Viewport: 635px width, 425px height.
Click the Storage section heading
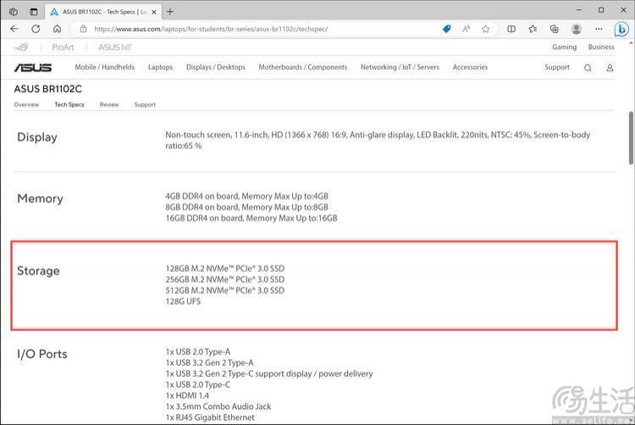38,271
